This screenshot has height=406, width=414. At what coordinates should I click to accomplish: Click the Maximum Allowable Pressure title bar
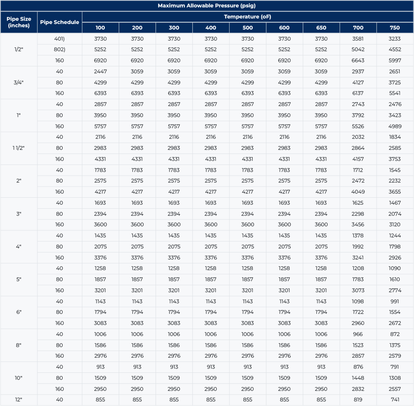coord(207,6)
